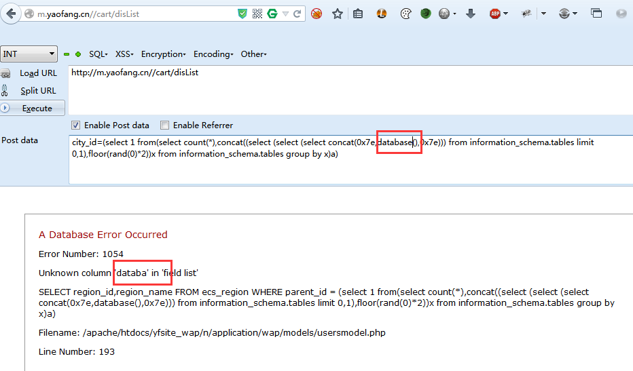The image size is (633, 371).
Task: Open the INT type dropdown
Action: [29, 54]
